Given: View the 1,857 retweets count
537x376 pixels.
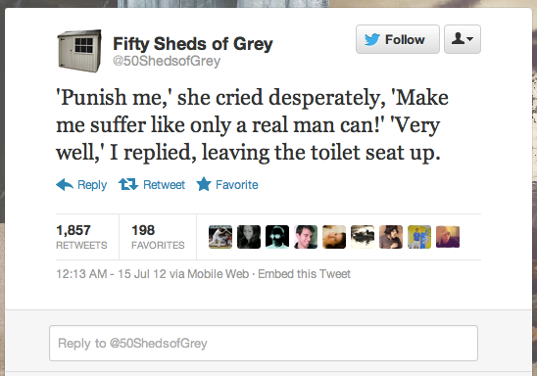Looking at the screenshot, I should [82, 237].
